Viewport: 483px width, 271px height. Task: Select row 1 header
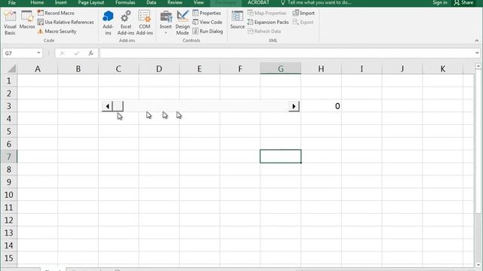8,81
